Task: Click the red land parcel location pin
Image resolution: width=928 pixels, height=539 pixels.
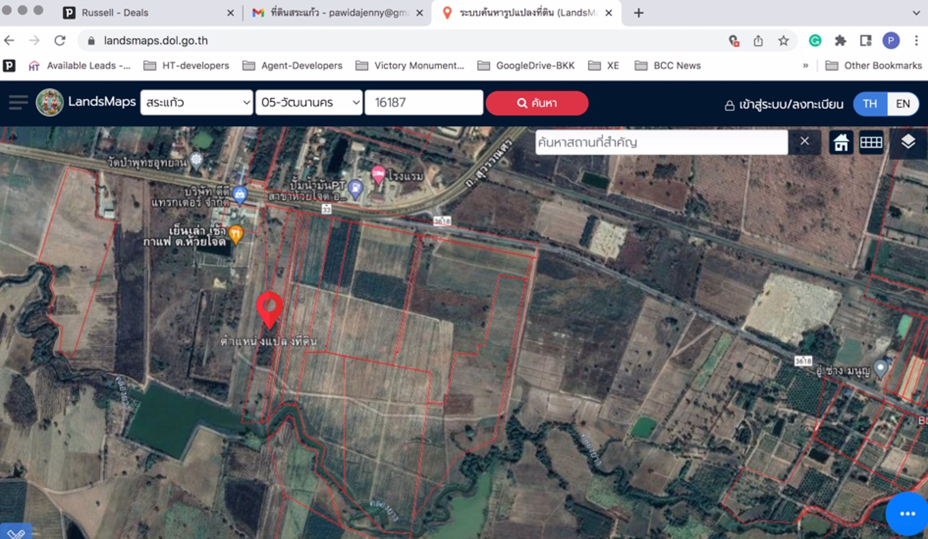Action: pyautogui.click(x=269, y=309)
